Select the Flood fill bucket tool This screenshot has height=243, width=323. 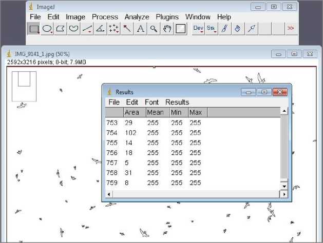(238, 29)
